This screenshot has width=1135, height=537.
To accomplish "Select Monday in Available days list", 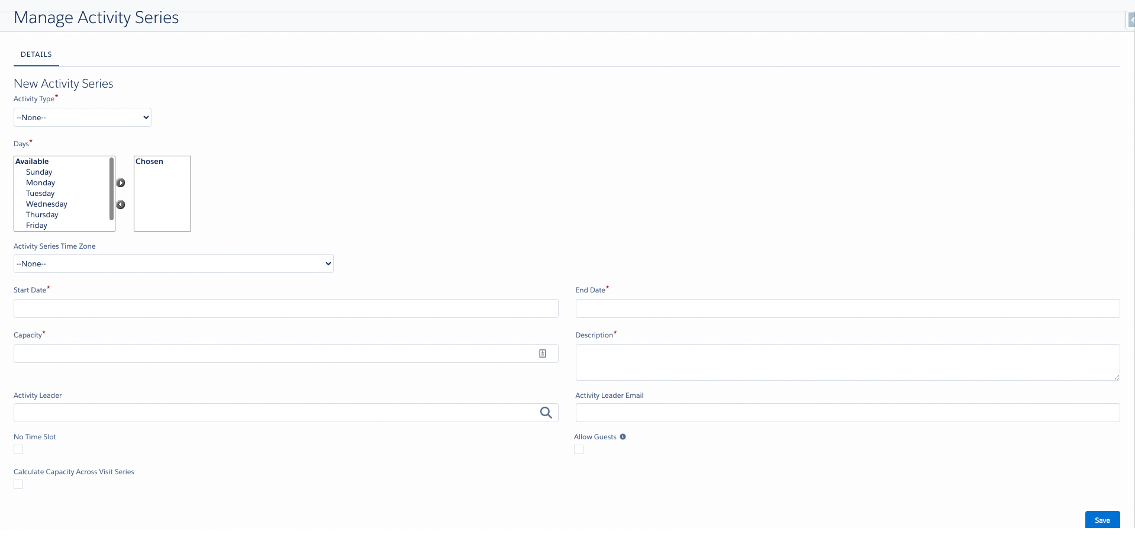I will (x=40, y=183).
